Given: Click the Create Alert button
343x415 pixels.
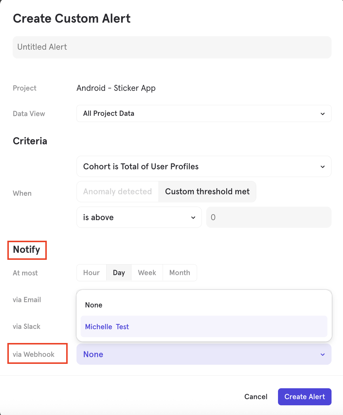Looking at the screenshot, I should click(304, 396).
